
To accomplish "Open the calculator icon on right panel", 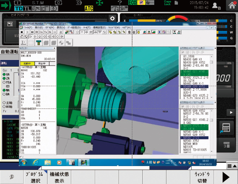I will tap(226, 128).
